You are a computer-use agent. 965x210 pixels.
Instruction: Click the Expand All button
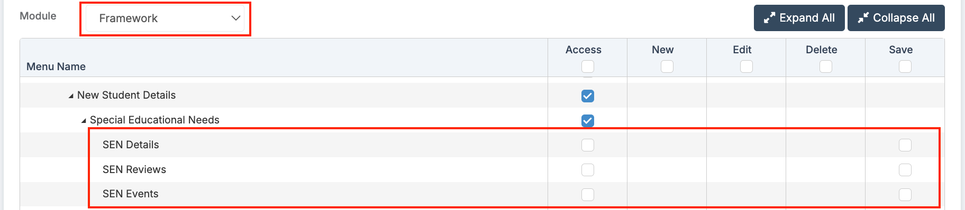point(799,18)
